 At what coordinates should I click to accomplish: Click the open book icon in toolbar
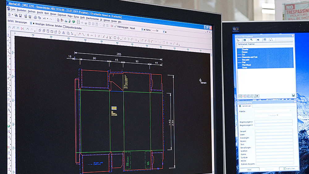[78, 22]
